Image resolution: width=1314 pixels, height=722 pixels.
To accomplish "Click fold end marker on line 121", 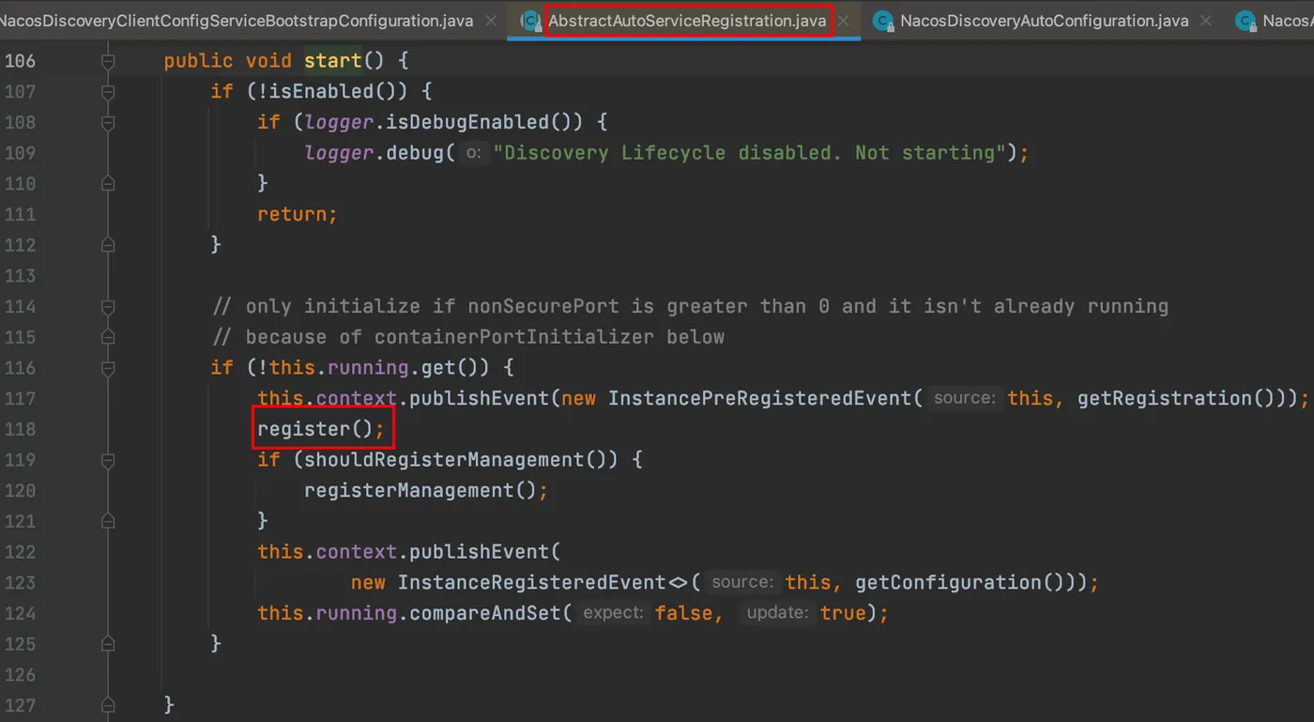I will click(108, 520).
